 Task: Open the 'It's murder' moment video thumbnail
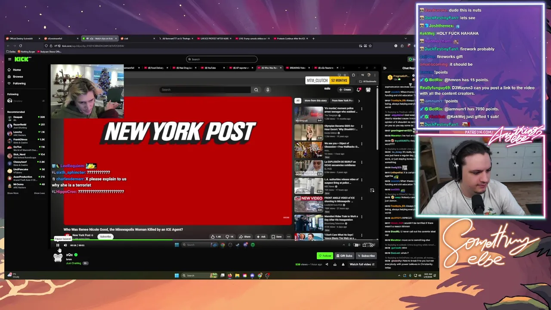309,115
